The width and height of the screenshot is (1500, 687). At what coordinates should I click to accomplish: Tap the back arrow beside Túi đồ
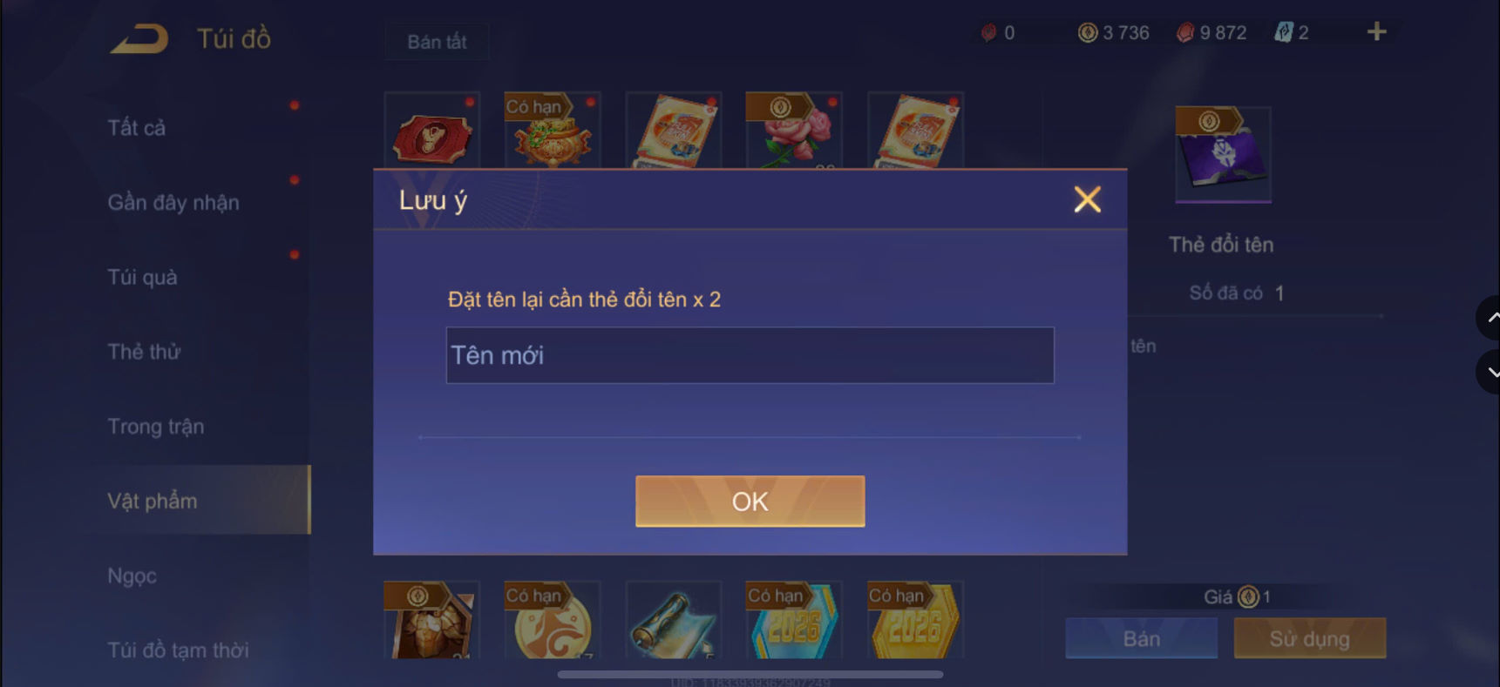pos(139,39)
